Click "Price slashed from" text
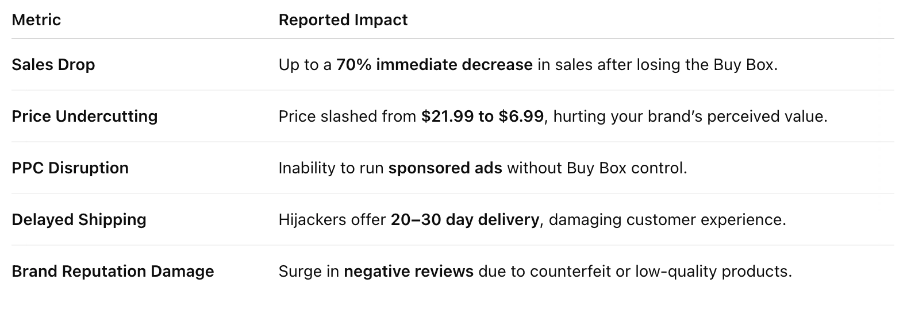907x310 pixels. click(x=347, y=117)
